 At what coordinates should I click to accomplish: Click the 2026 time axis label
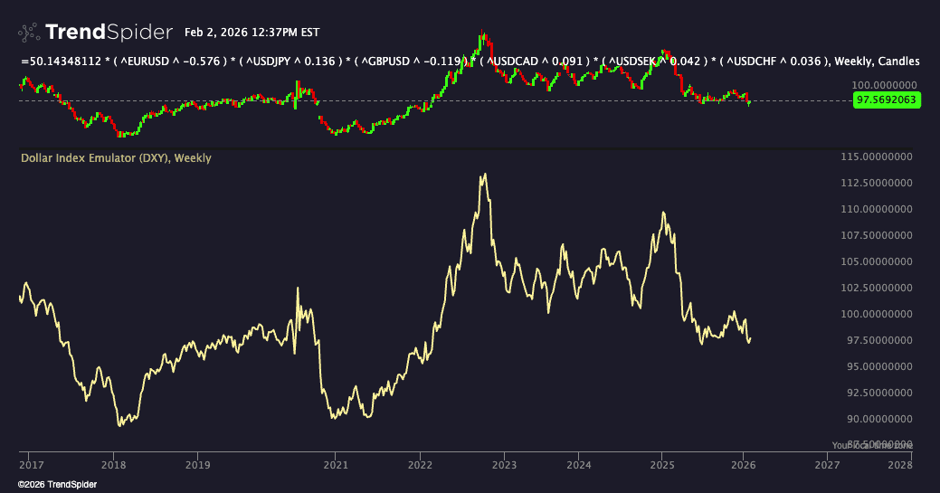coord(744,465)
